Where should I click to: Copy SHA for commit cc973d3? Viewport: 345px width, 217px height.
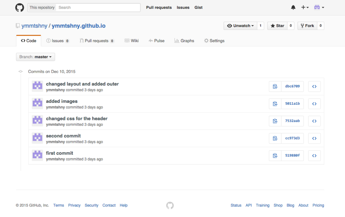point(275,138)
